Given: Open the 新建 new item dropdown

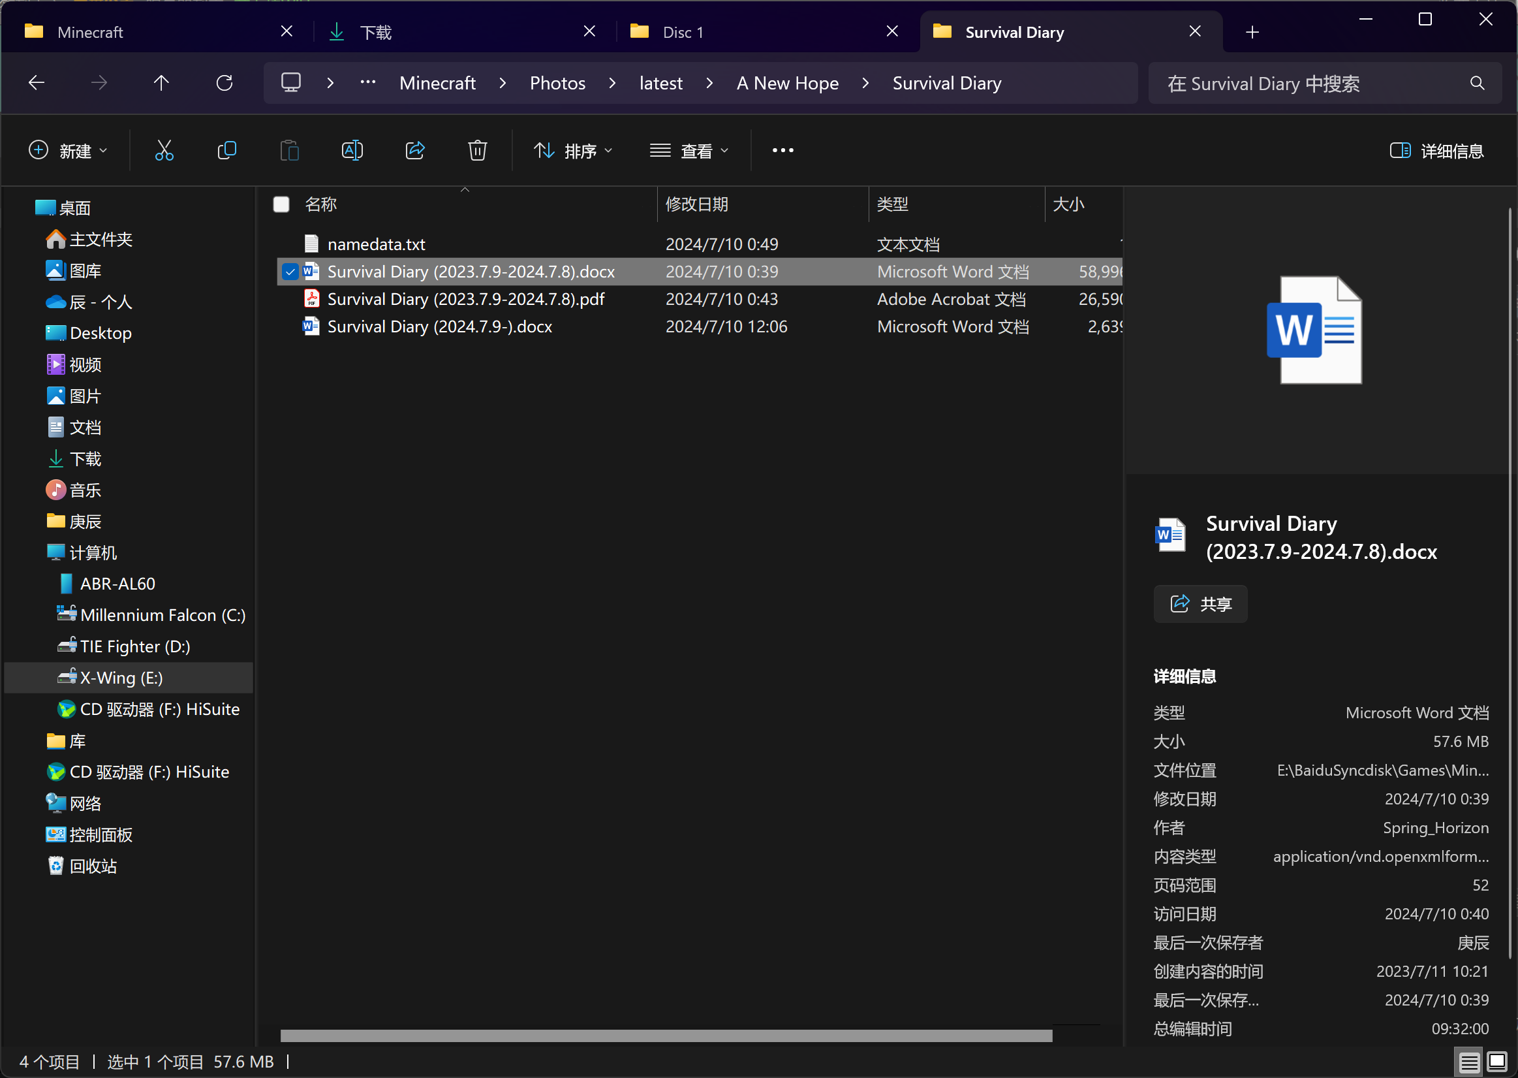Looking at the screenshot, I should (68, 151).
